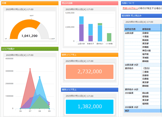Click the 酒井祐介 小計 subtotal row

coord(142,89)
